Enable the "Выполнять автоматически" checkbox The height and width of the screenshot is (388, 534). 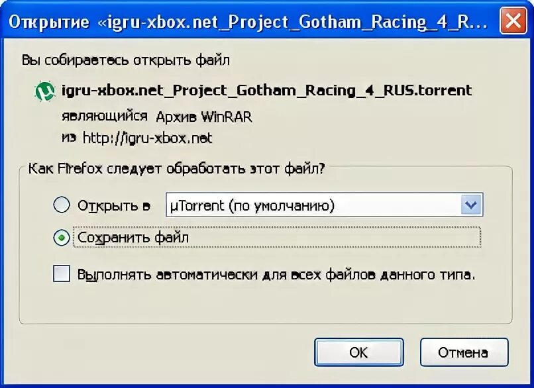[x=62, y=273]
